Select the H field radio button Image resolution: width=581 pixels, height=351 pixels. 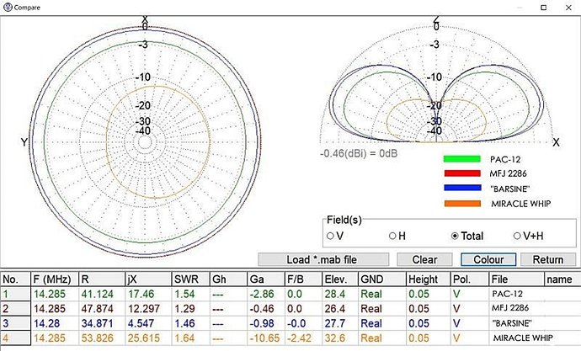click(392, 236)
